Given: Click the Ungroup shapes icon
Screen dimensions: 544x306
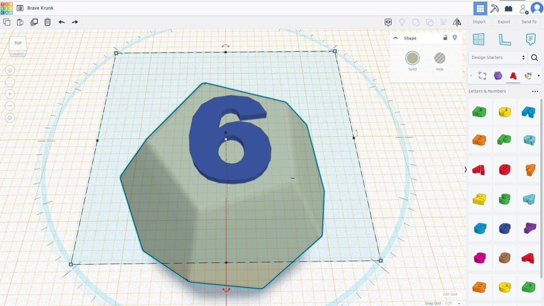Looking at the screenshot, I should tap(429, 22).
